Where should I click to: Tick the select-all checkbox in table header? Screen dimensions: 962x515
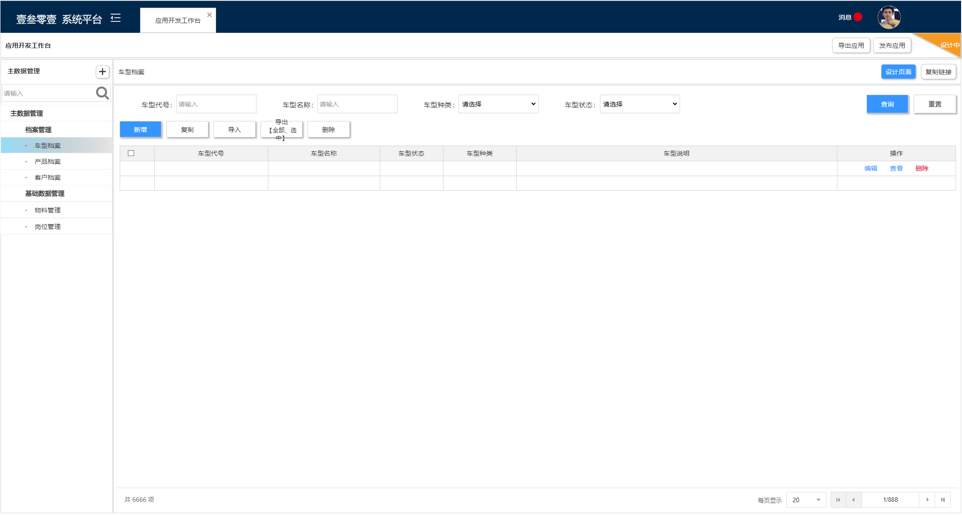[131, 153]
